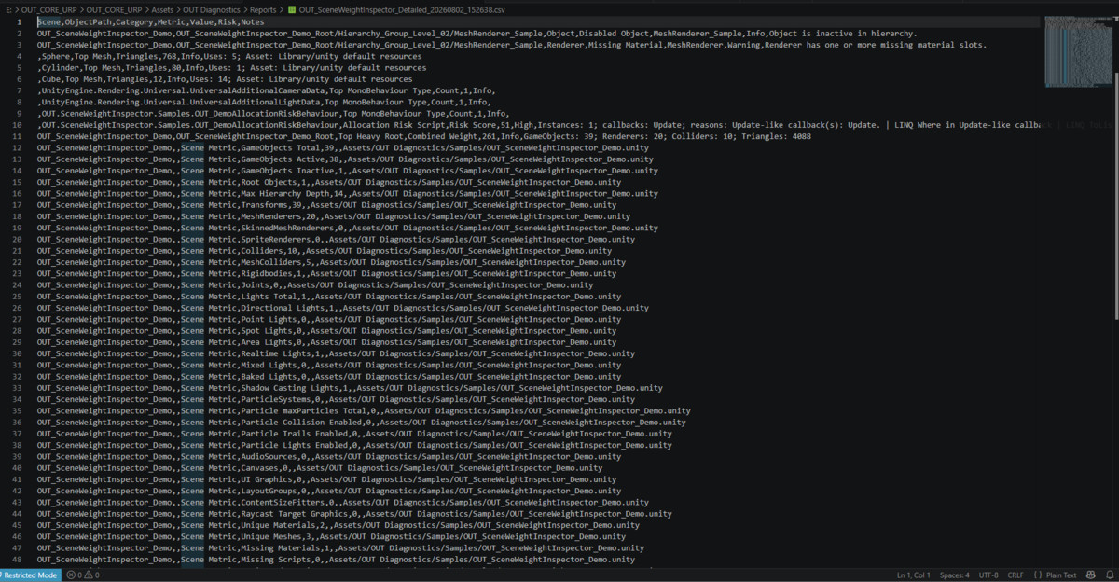Click line number 25 in gutter
Image resolution: width=1119 pixels, height=582 pixels.
coord(17,297)
